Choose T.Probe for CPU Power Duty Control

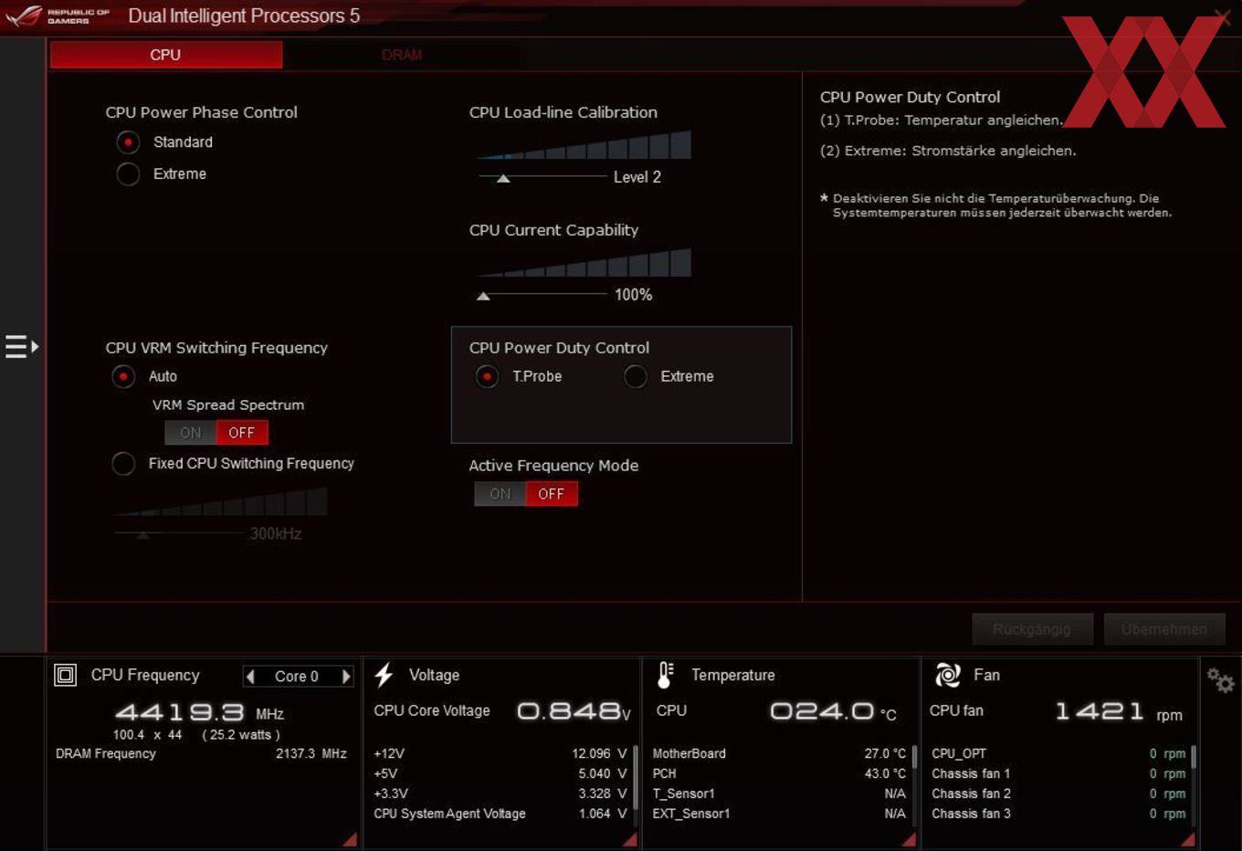[487, 376]
